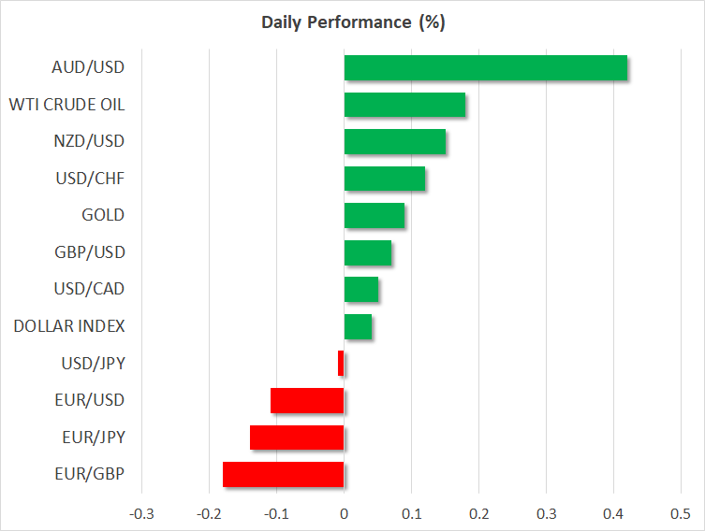Select the NZD/USD green bar
Screen dimensions: 705x531
pyautogui.click(x=394, y=142)
